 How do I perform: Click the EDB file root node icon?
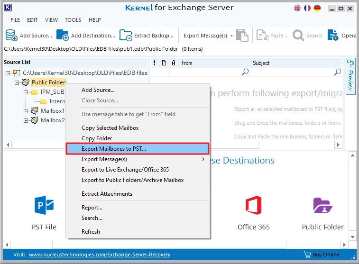coord(16,73)
